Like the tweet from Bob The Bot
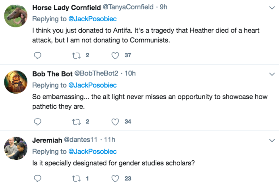This screenshot has height=186, width=279. click(115, 122)
